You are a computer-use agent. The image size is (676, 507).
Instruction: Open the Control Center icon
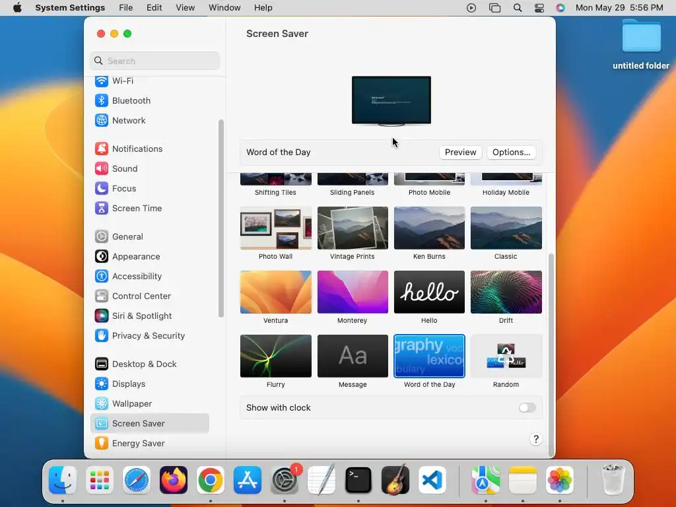[101, 296]
